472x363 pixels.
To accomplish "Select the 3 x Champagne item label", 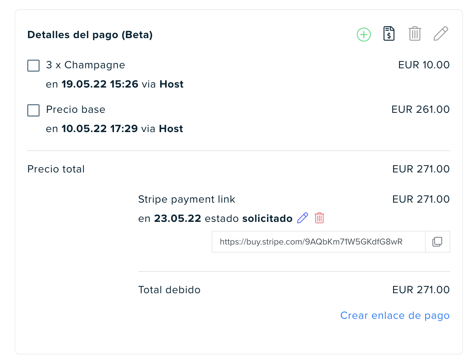I will 85,65.
